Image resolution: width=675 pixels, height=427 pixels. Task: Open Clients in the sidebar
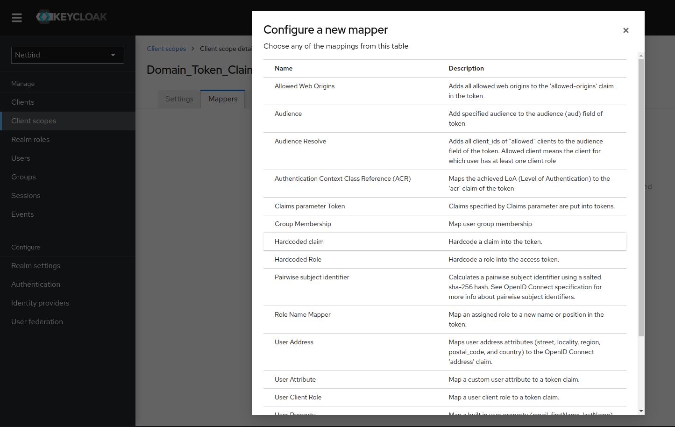(23, 102)
